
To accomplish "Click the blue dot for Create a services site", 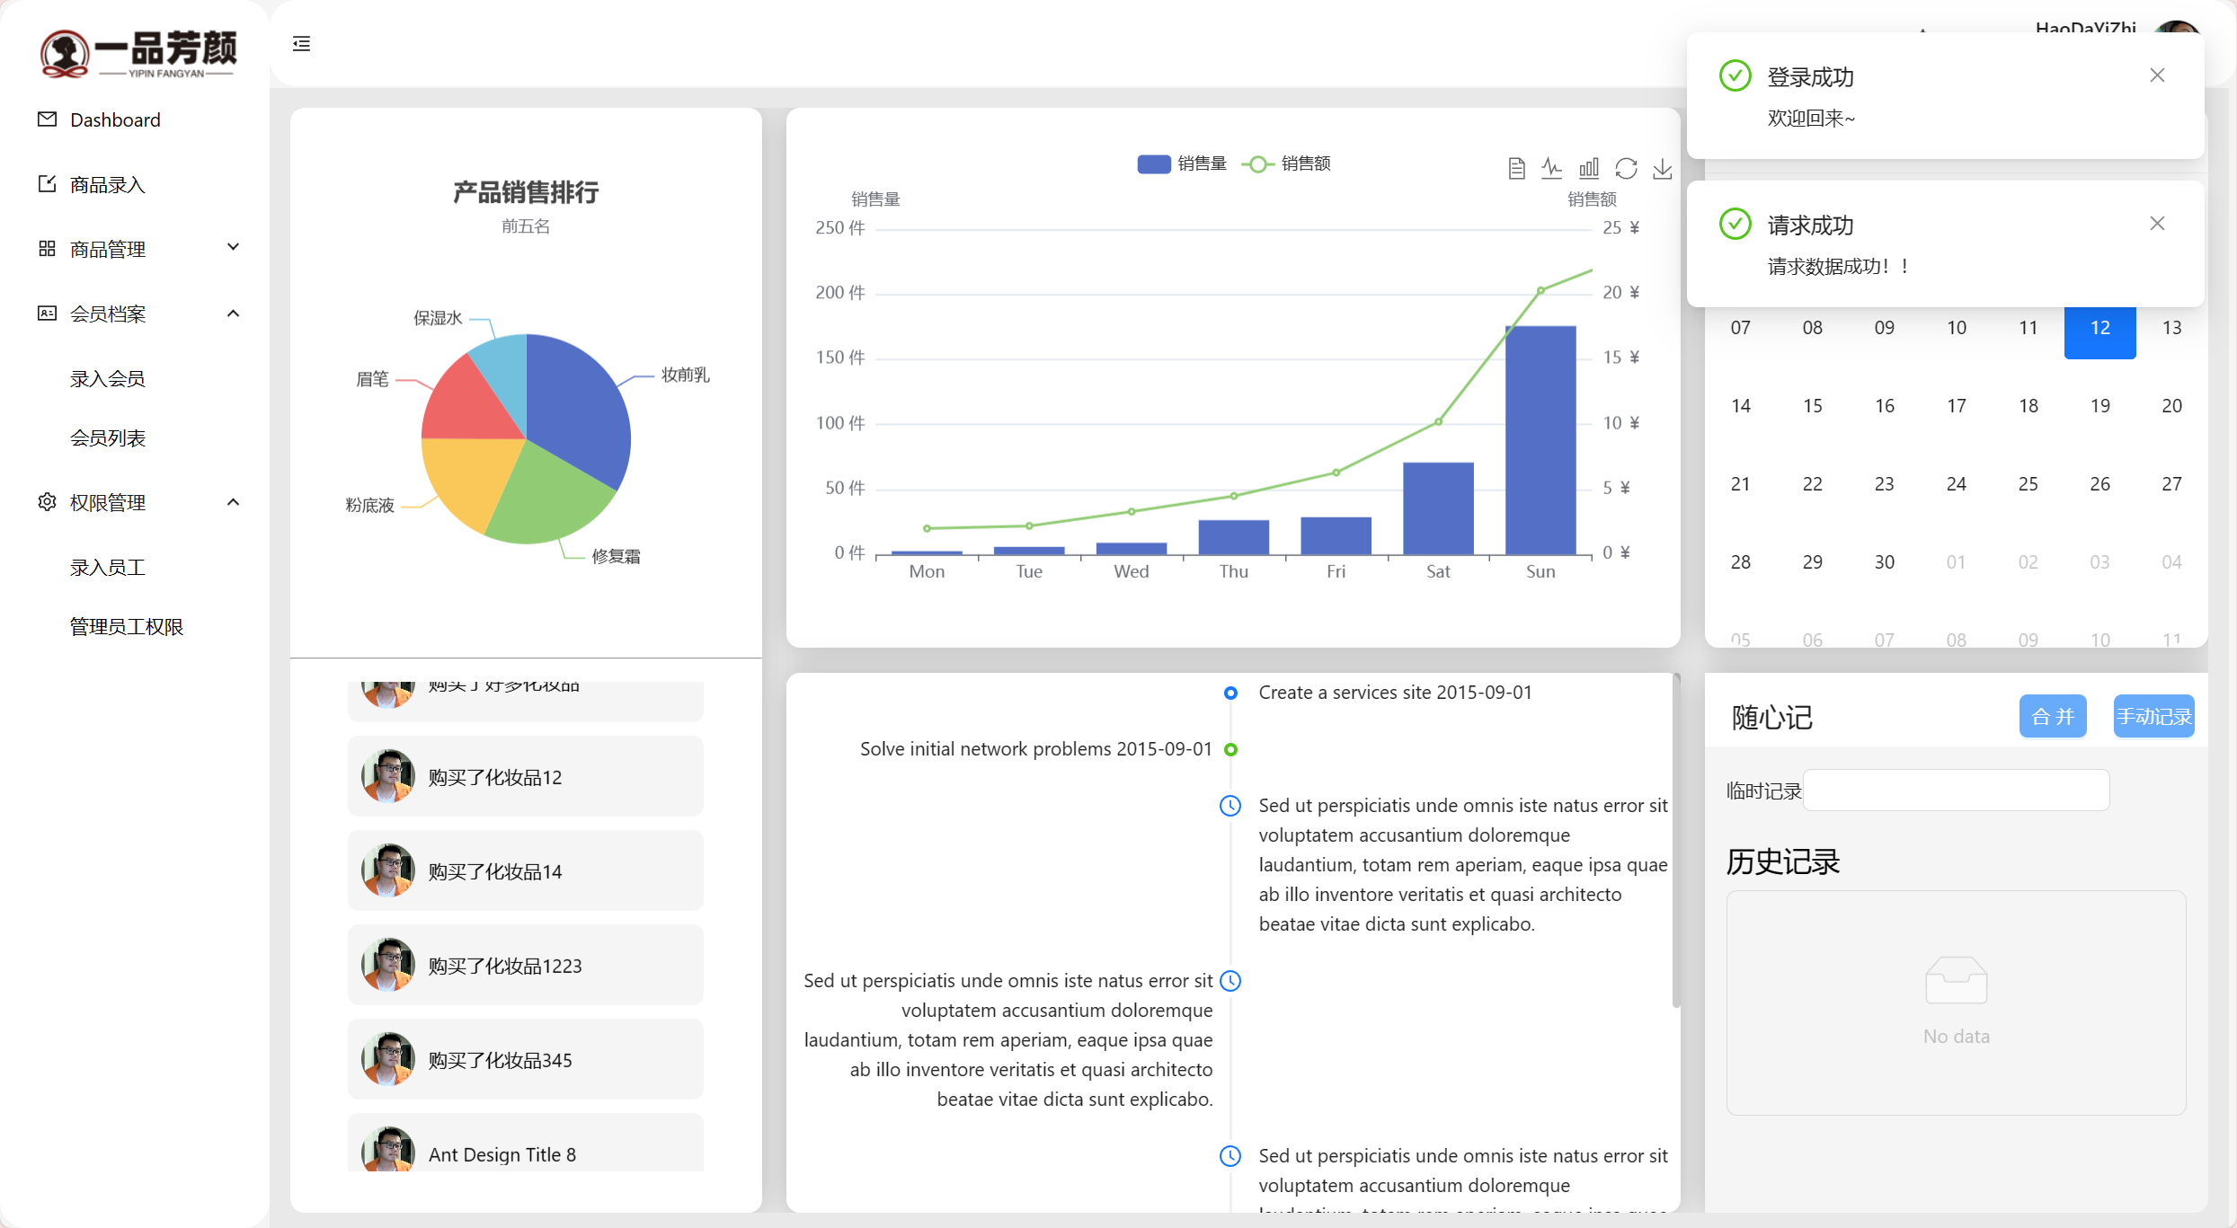I will tap(1230, 693).
